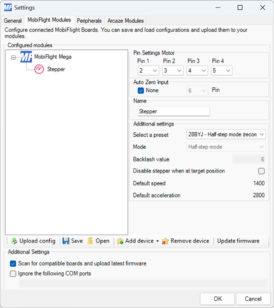Image resolution: width=274 pixels, height=308 pixels.
Task: Click the Add device icon with green plus
Action: pos(121,241)
